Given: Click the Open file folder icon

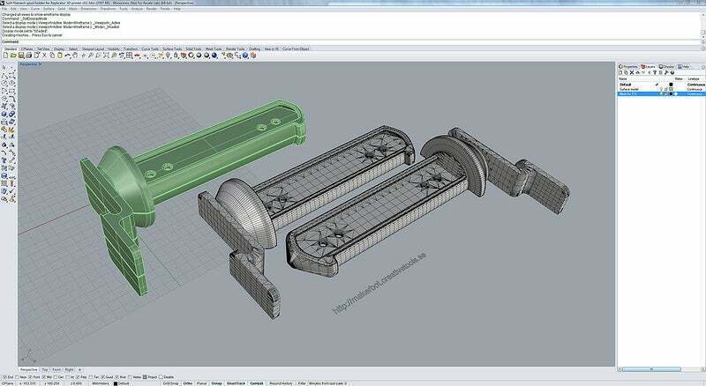Looking at the screenshot, I should pyautogui.click(x=11, y=55).
